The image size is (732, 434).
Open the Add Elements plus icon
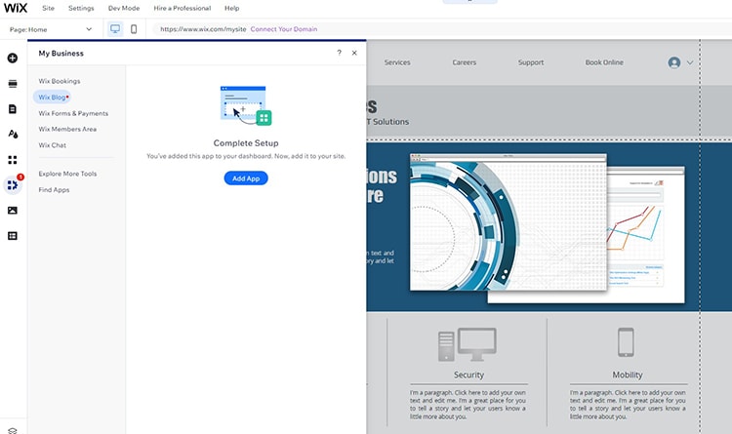[13, 58]
